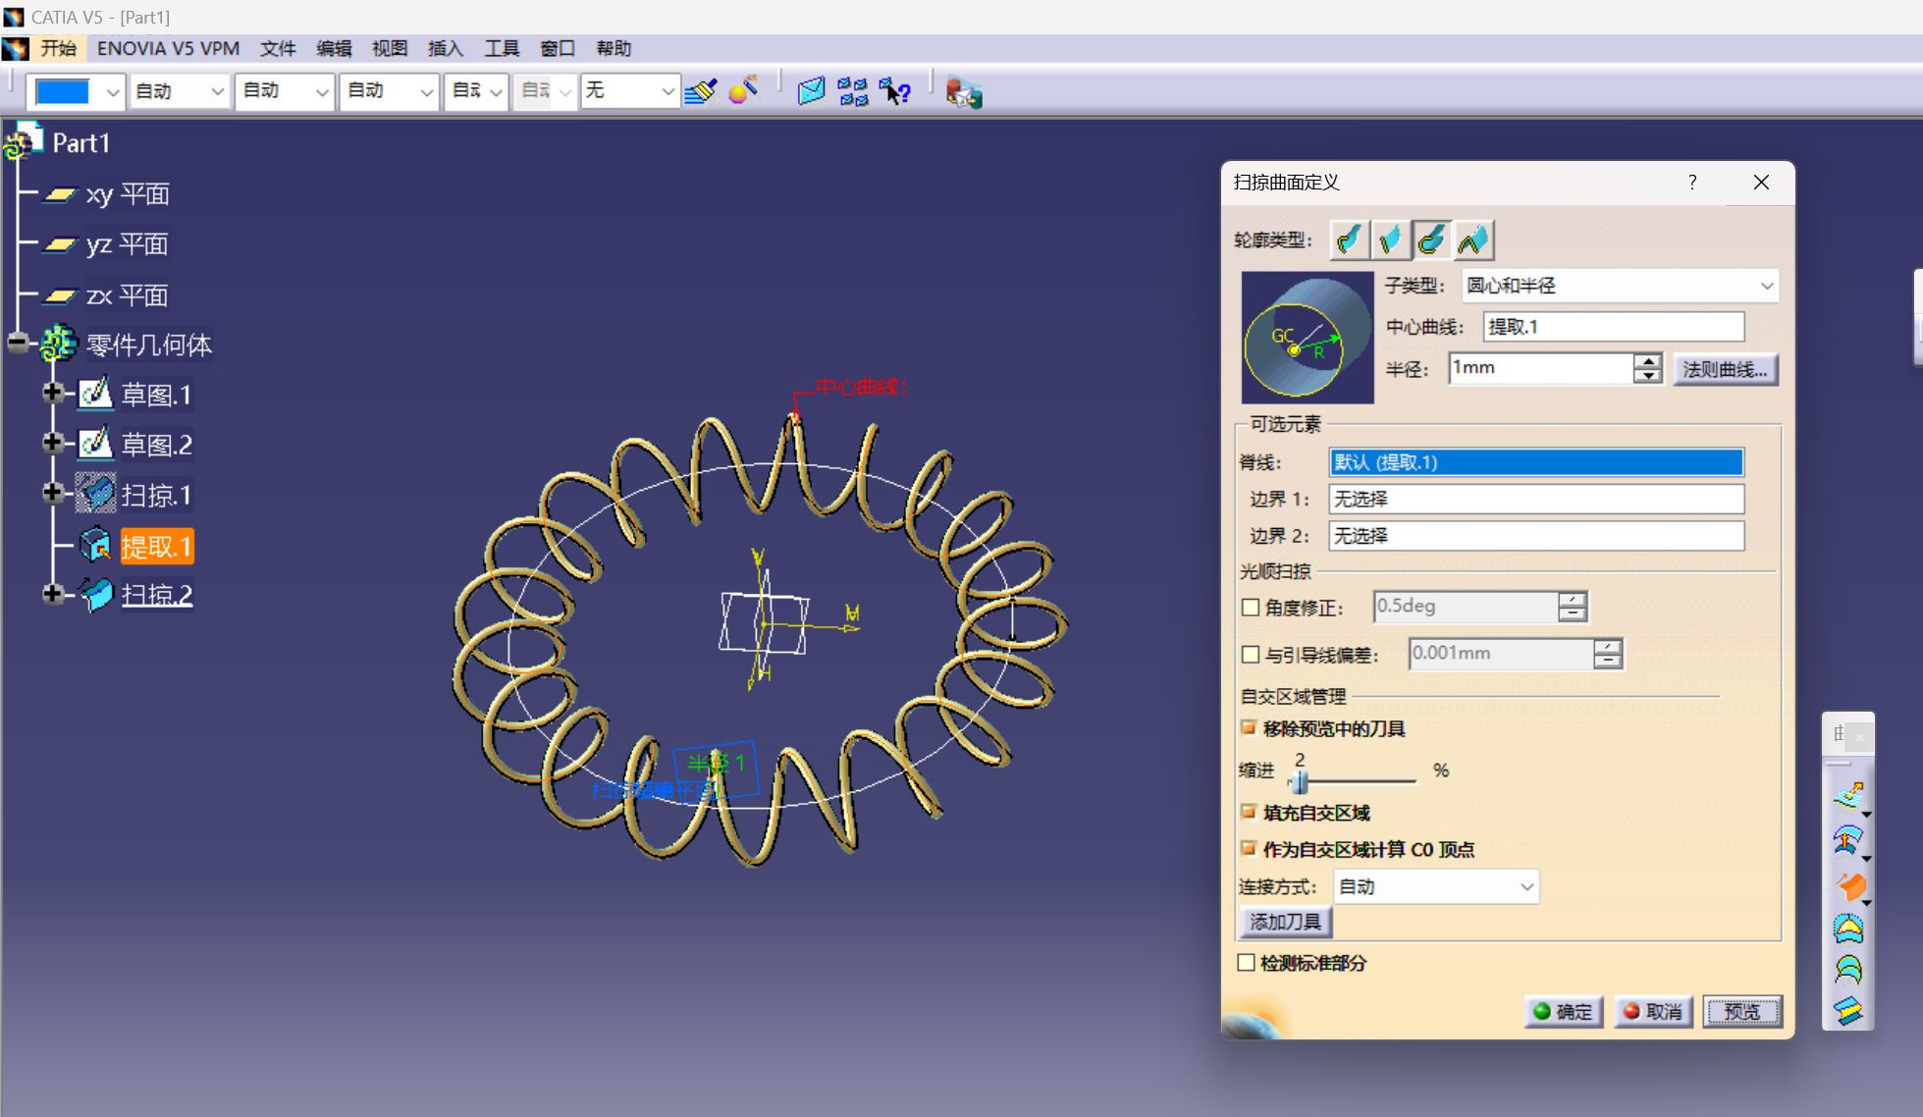Click the bottom icon in right toolbar
Screen dimensions: 1923x1117
1848,1011
